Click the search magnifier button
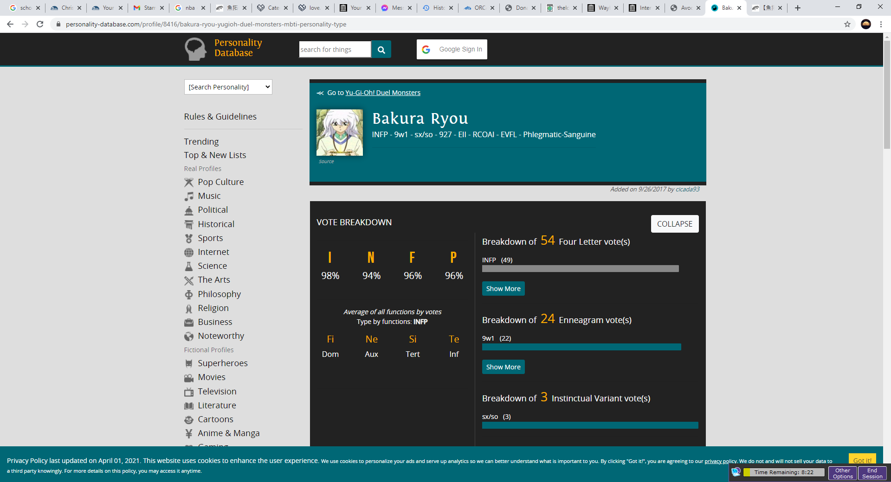Screen dimensions: 891x482 pos(381,50)
